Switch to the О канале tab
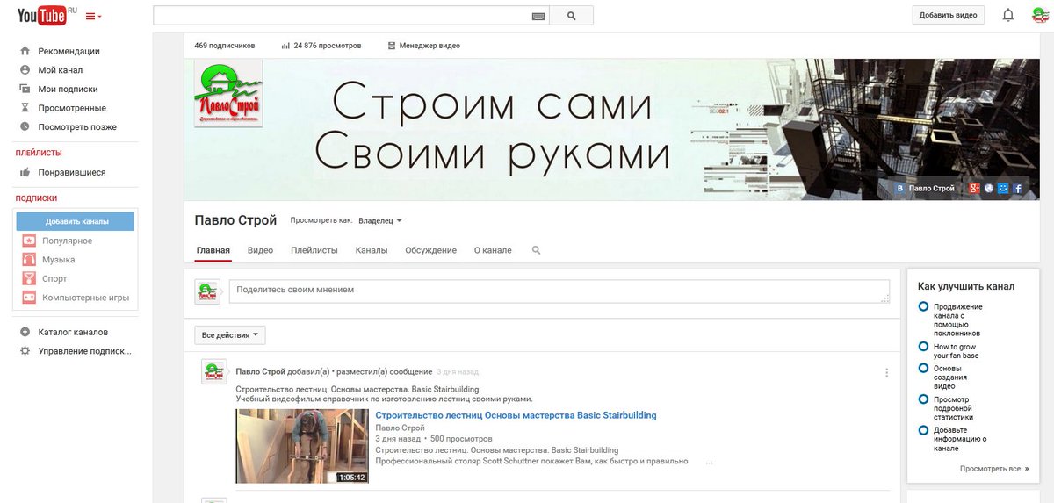The image size is (1054, 503). (493, 250)
